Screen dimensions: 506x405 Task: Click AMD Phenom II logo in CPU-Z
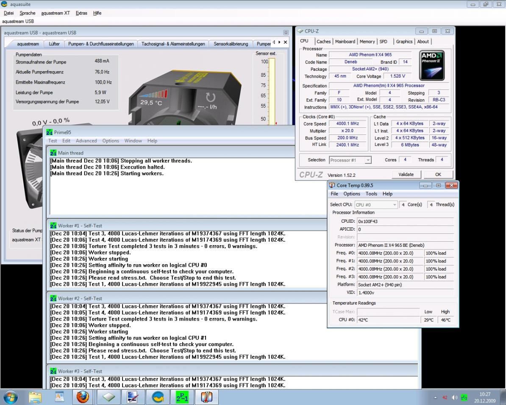432,65
